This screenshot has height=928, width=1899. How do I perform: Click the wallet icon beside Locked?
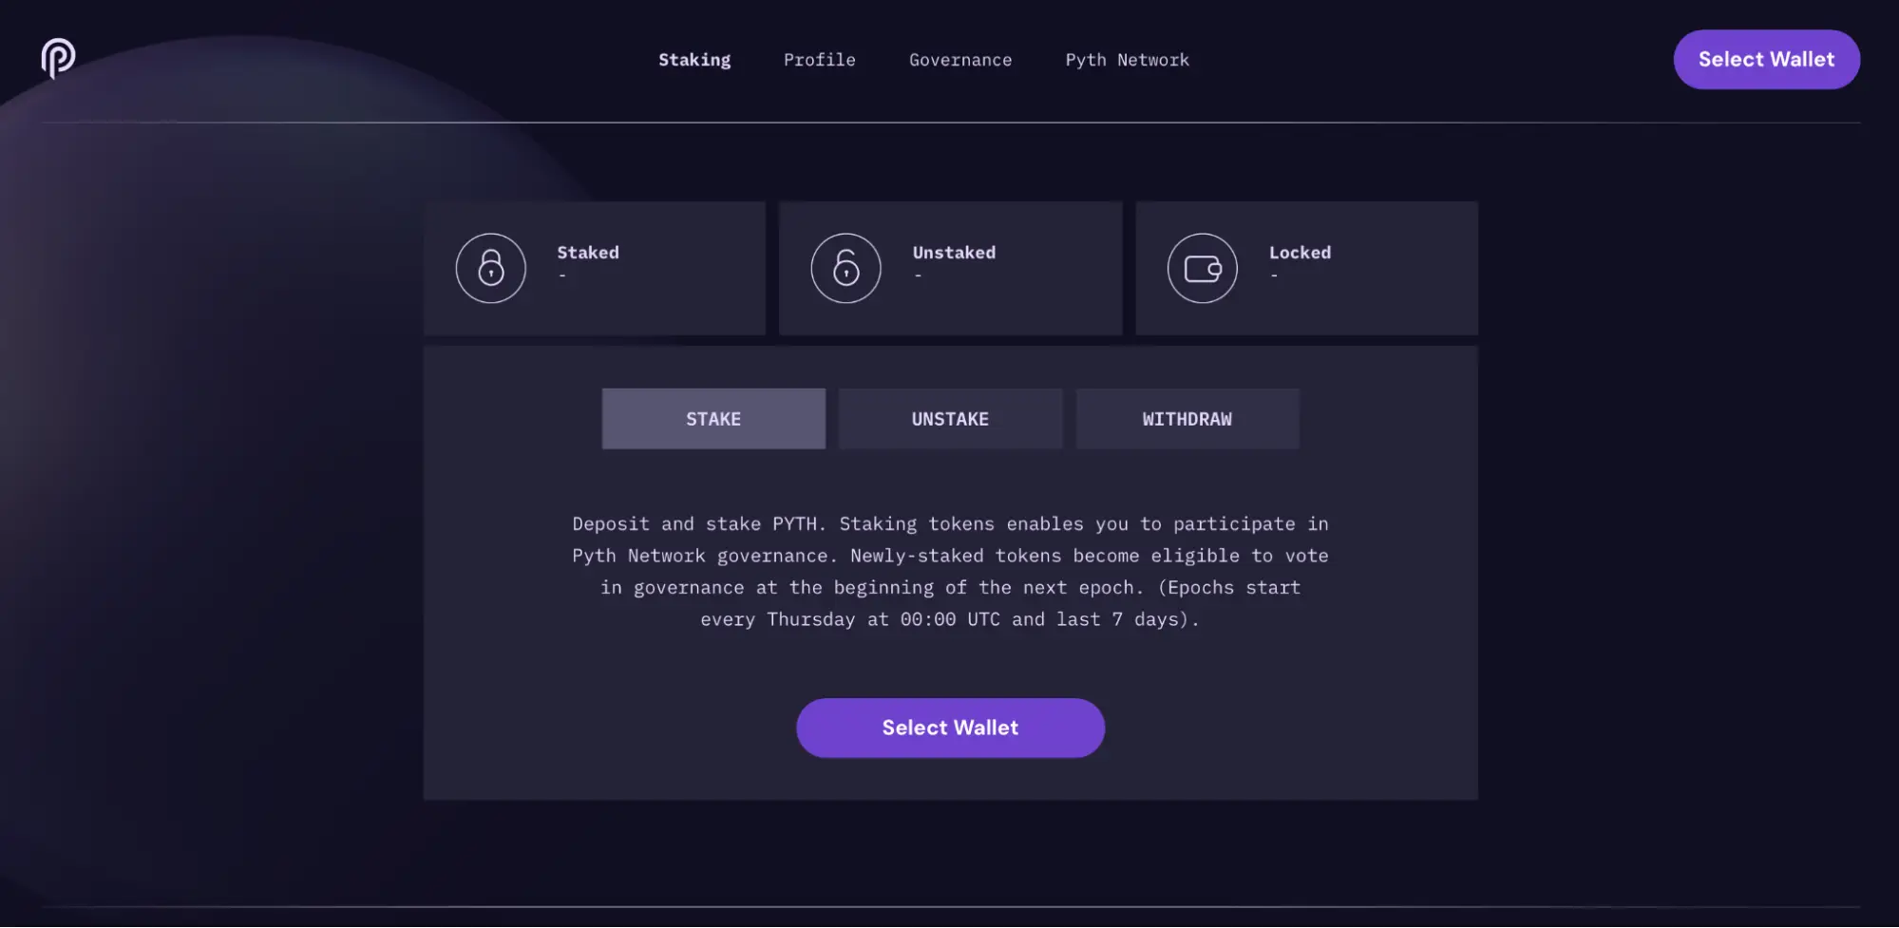tap(1202, 268)
